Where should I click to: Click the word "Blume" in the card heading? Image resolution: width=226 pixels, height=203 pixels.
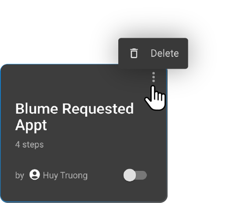pyautogui.click(x=36, y=109)
